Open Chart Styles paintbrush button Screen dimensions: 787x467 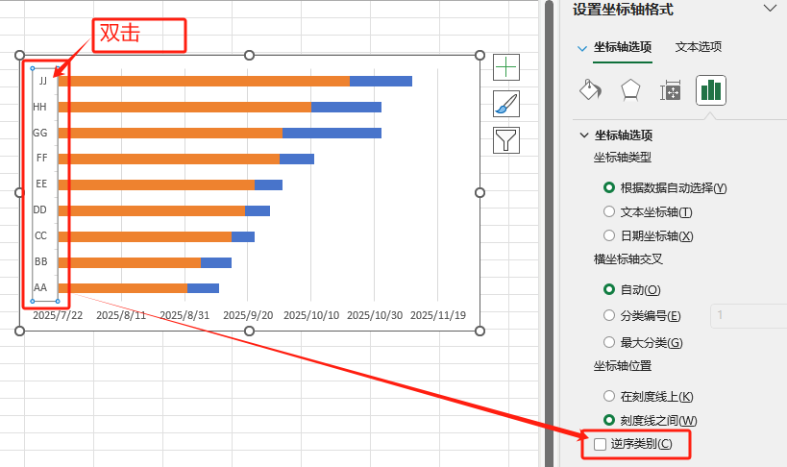(505, 104)
